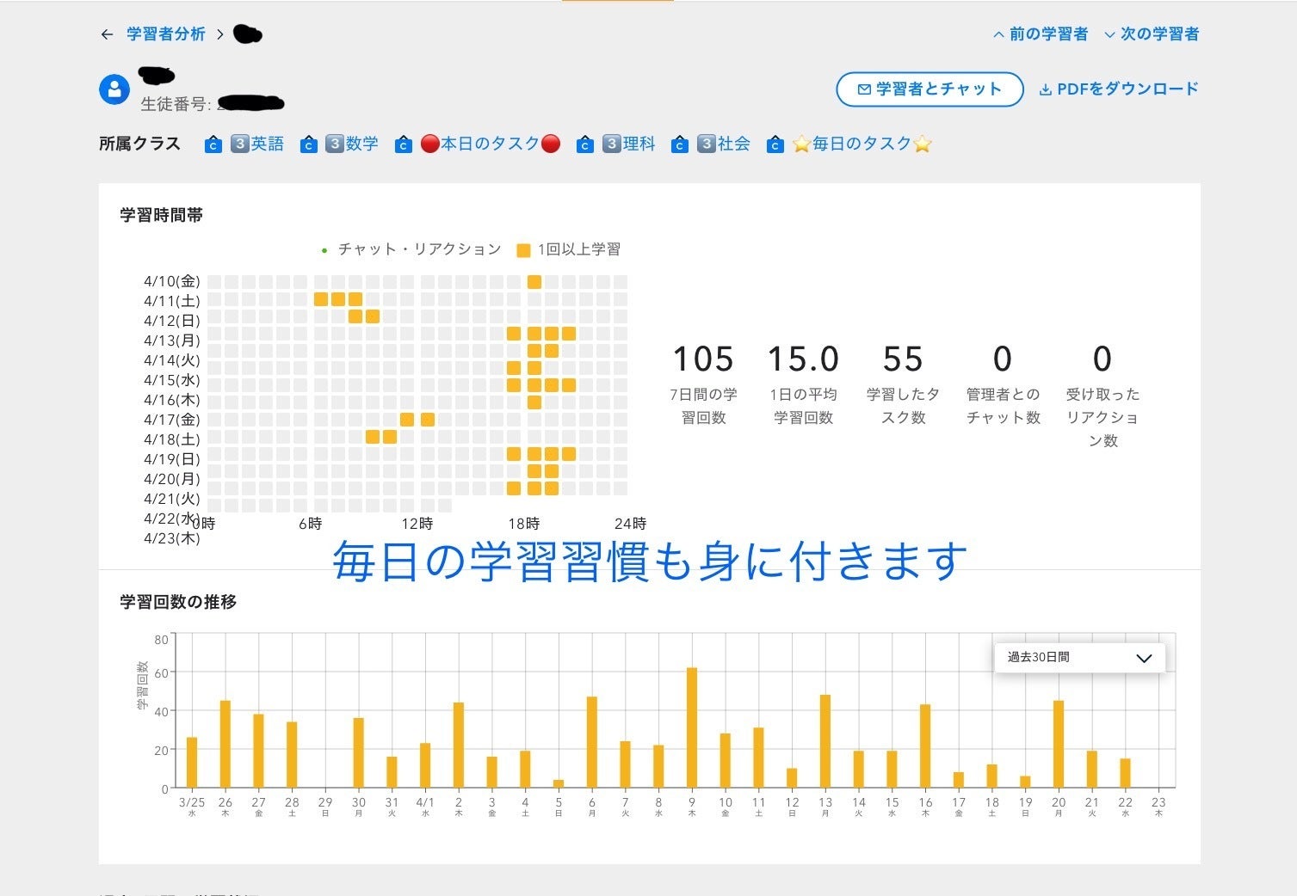Click the back arrow beside 学習者分析
Screen dimensions: 1297x896
click(x=107, y=34)
